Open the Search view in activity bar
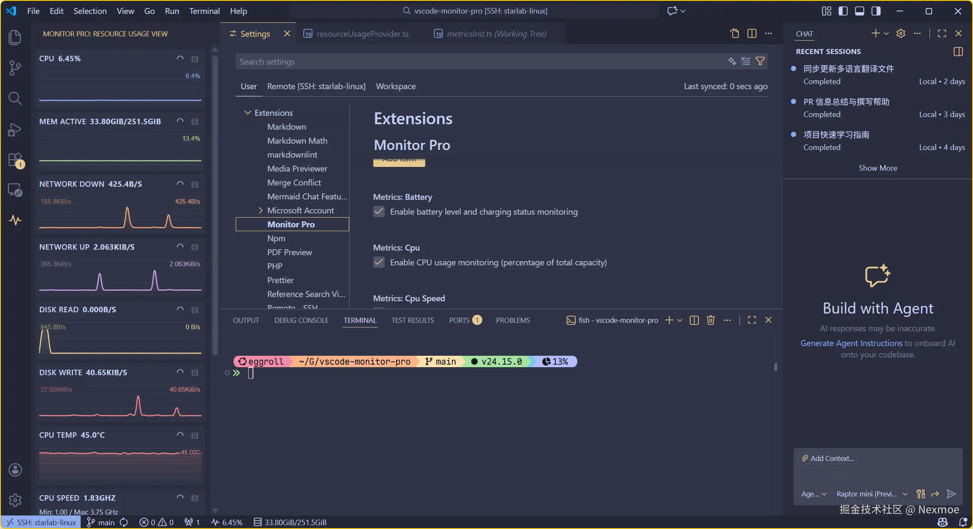Viewport: 973px width, 529px height. [15, 98]
